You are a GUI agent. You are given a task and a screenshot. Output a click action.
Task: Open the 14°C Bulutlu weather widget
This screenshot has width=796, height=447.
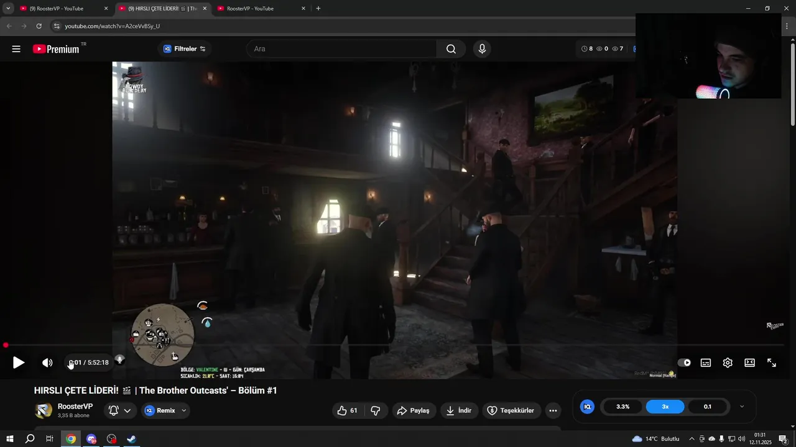(655, 439)
